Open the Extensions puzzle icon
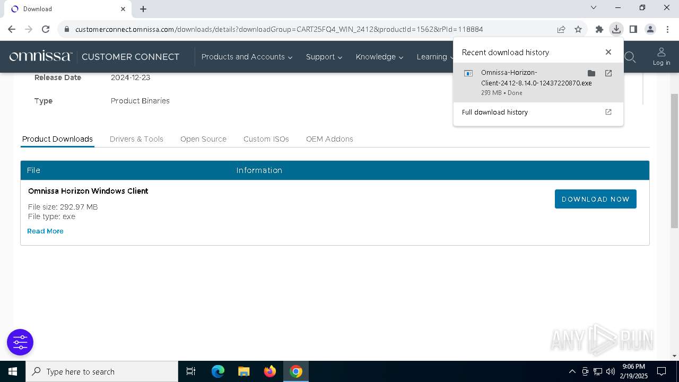Screen dimensions: 679x382 pyautogui.click(x=599, y=29)
